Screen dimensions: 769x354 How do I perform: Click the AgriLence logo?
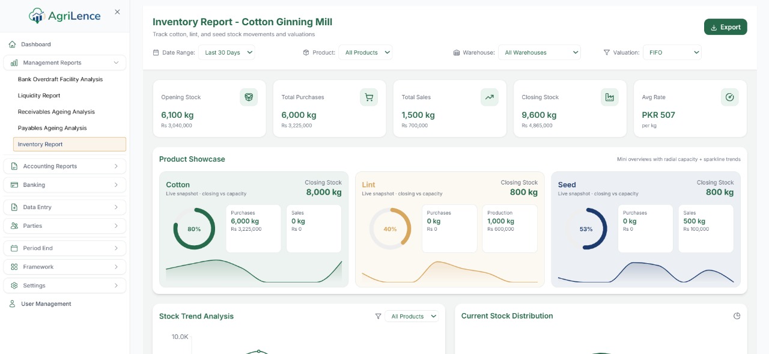(x=65, y=16)
